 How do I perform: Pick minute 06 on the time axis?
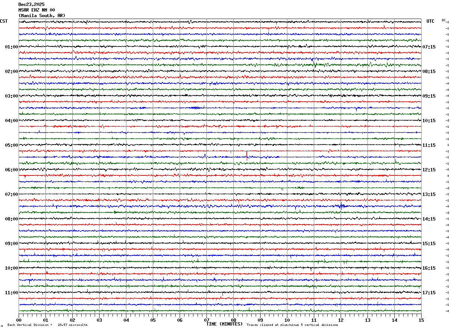coord(180,320)
